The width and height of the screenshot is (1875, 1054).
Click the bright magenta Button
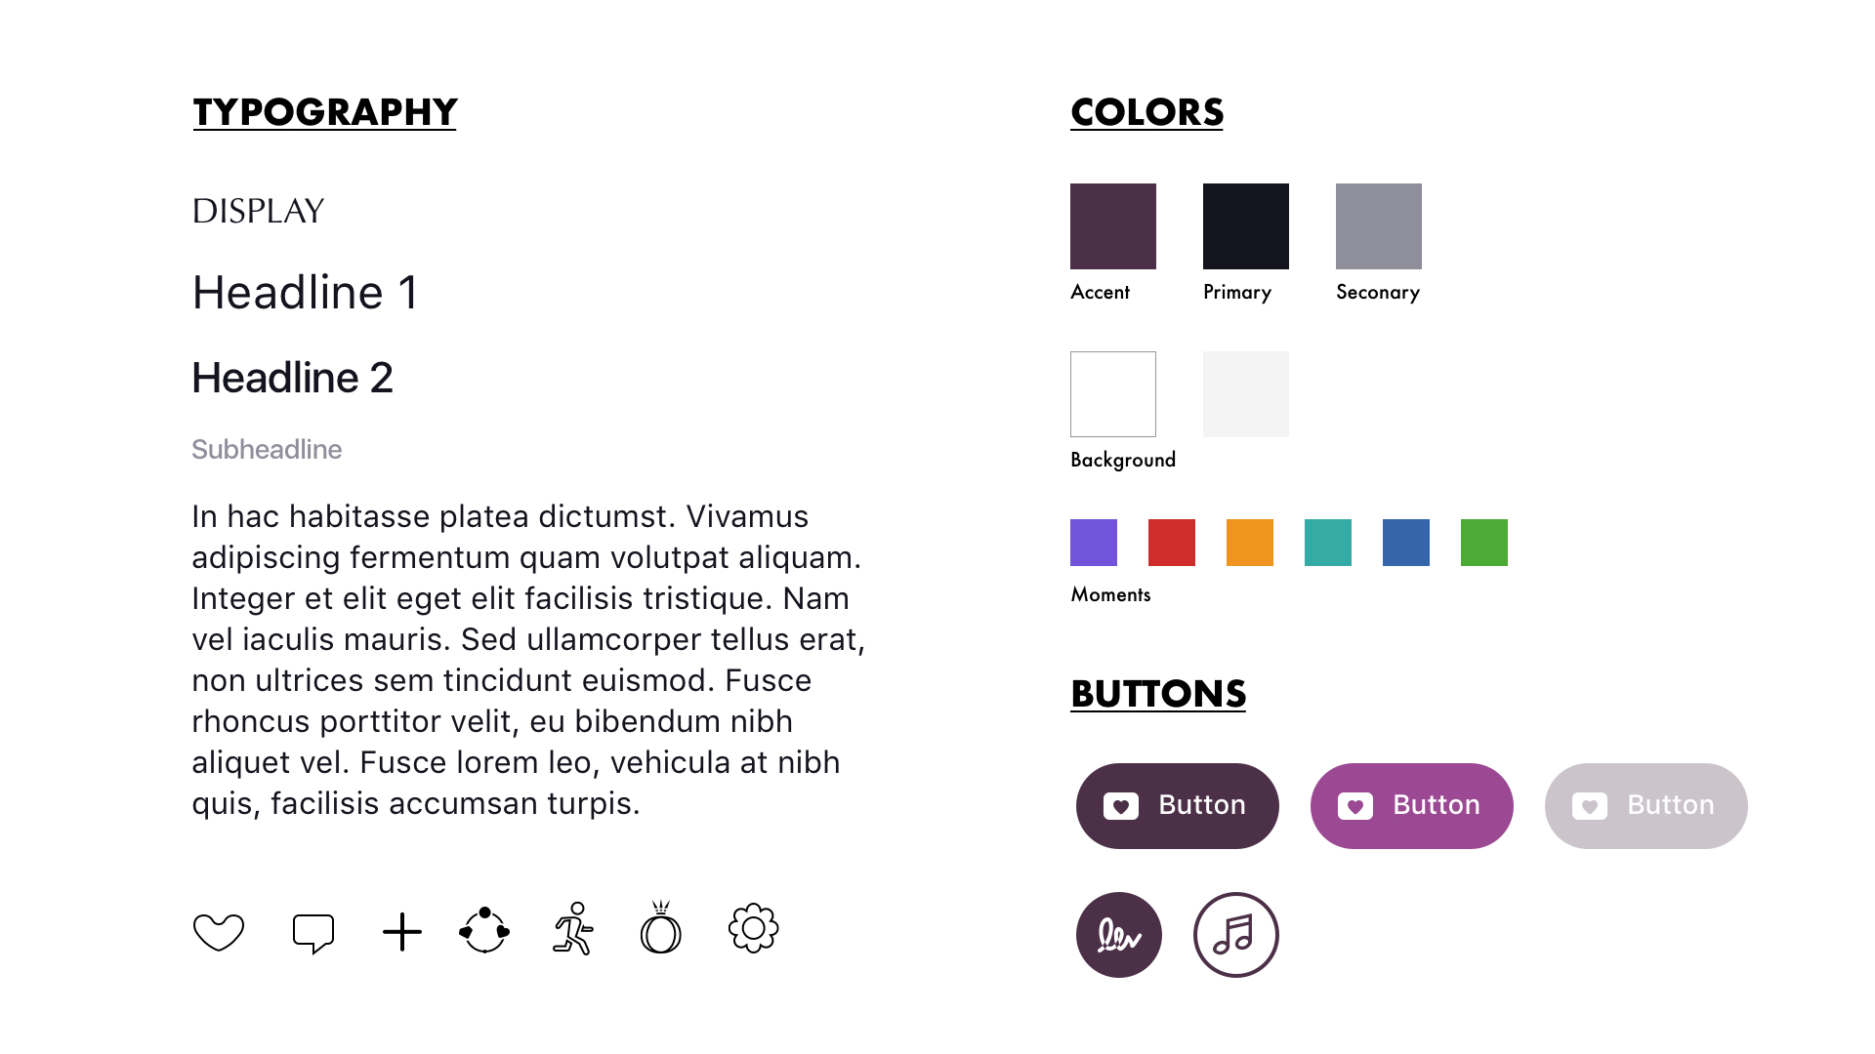pyautogui.click(x=1412, y=806)
